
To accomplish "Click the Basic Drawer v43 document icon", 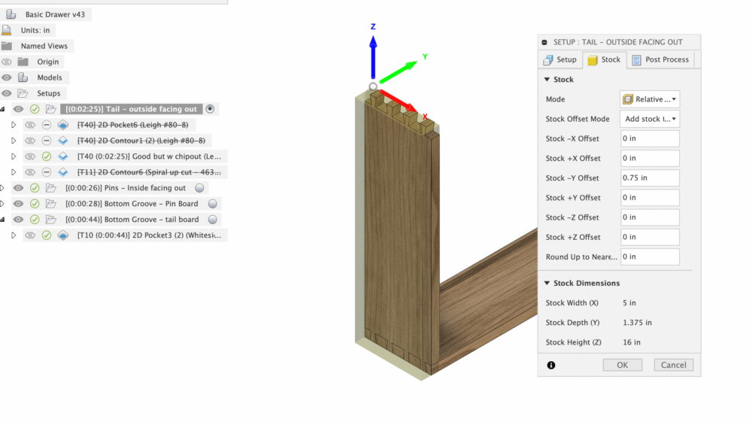I will [11, 14].
